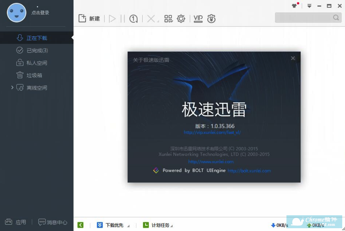Open 下载优先 dropdown in status bar
The height and width of the screenshot is (231, 345).
pyautogui.click(x=113, y=225)
